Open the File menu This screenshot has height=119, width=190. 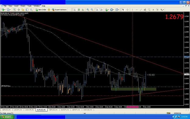coord(5,6)
